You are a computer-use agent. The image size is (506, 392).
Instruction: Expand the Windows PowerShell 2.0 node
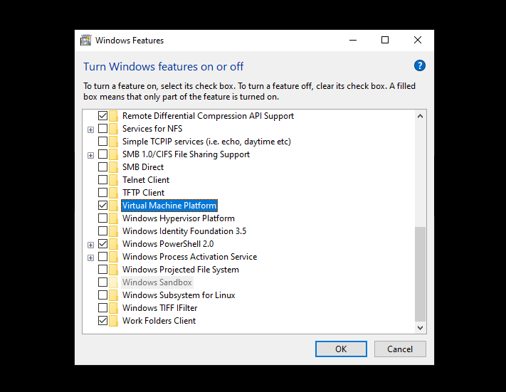point(90,245)
